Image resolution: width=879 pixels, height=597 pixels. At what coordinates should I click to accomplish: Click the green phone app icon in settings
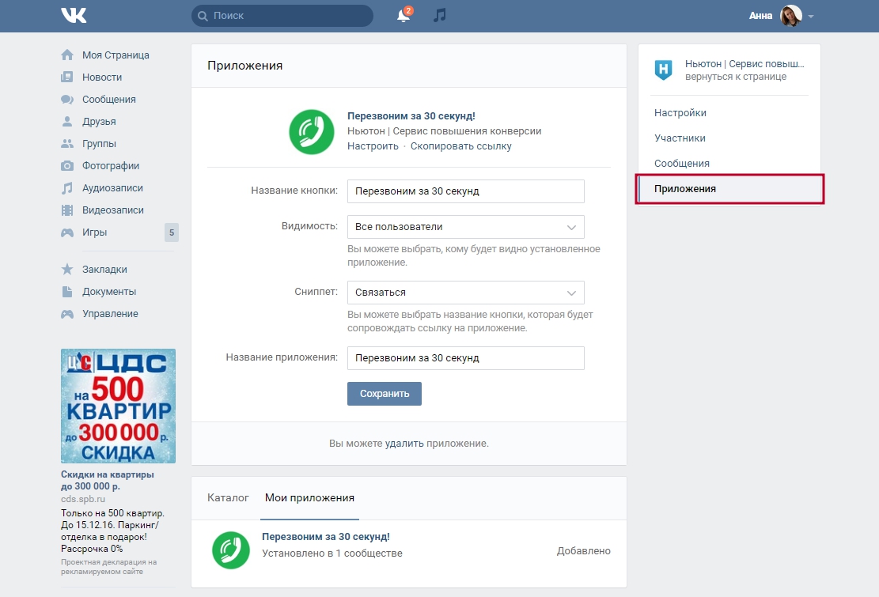(312, 131)
